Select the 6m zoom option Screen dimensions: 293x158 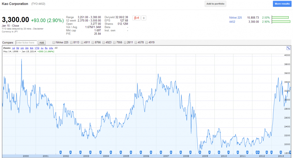(x=32, y=48)
